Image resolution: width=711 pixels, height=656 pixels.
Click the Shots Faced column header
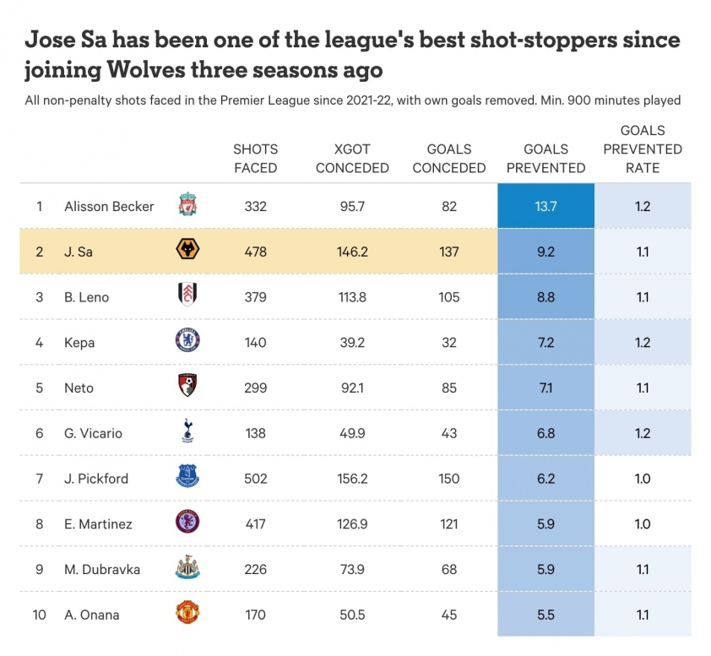(255, 159)
